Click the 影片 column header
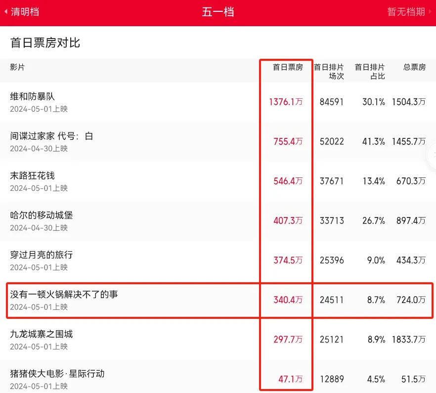This screenshot has height=393, width=436. coord(17,67)
